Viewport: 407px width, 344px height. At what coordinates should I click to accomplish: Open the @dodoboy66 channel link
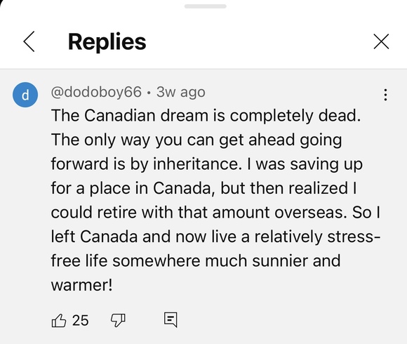tap(96, 92)
